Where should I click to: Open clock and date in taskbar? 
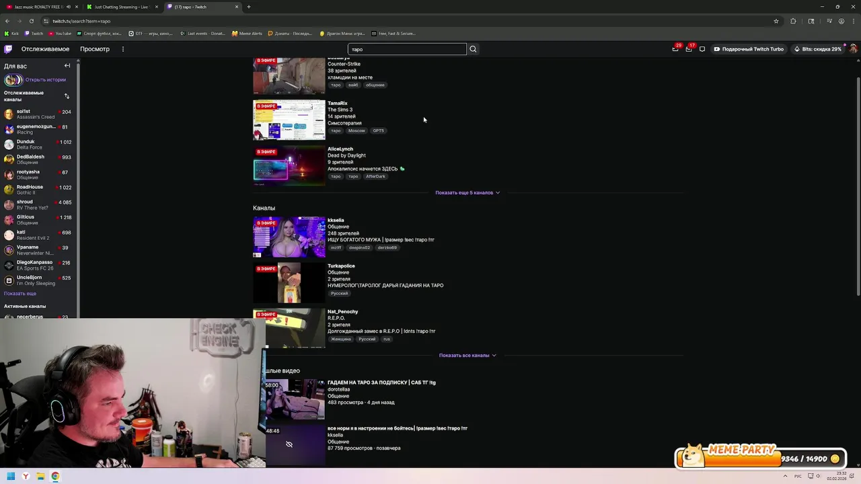(x=837, y=477)
